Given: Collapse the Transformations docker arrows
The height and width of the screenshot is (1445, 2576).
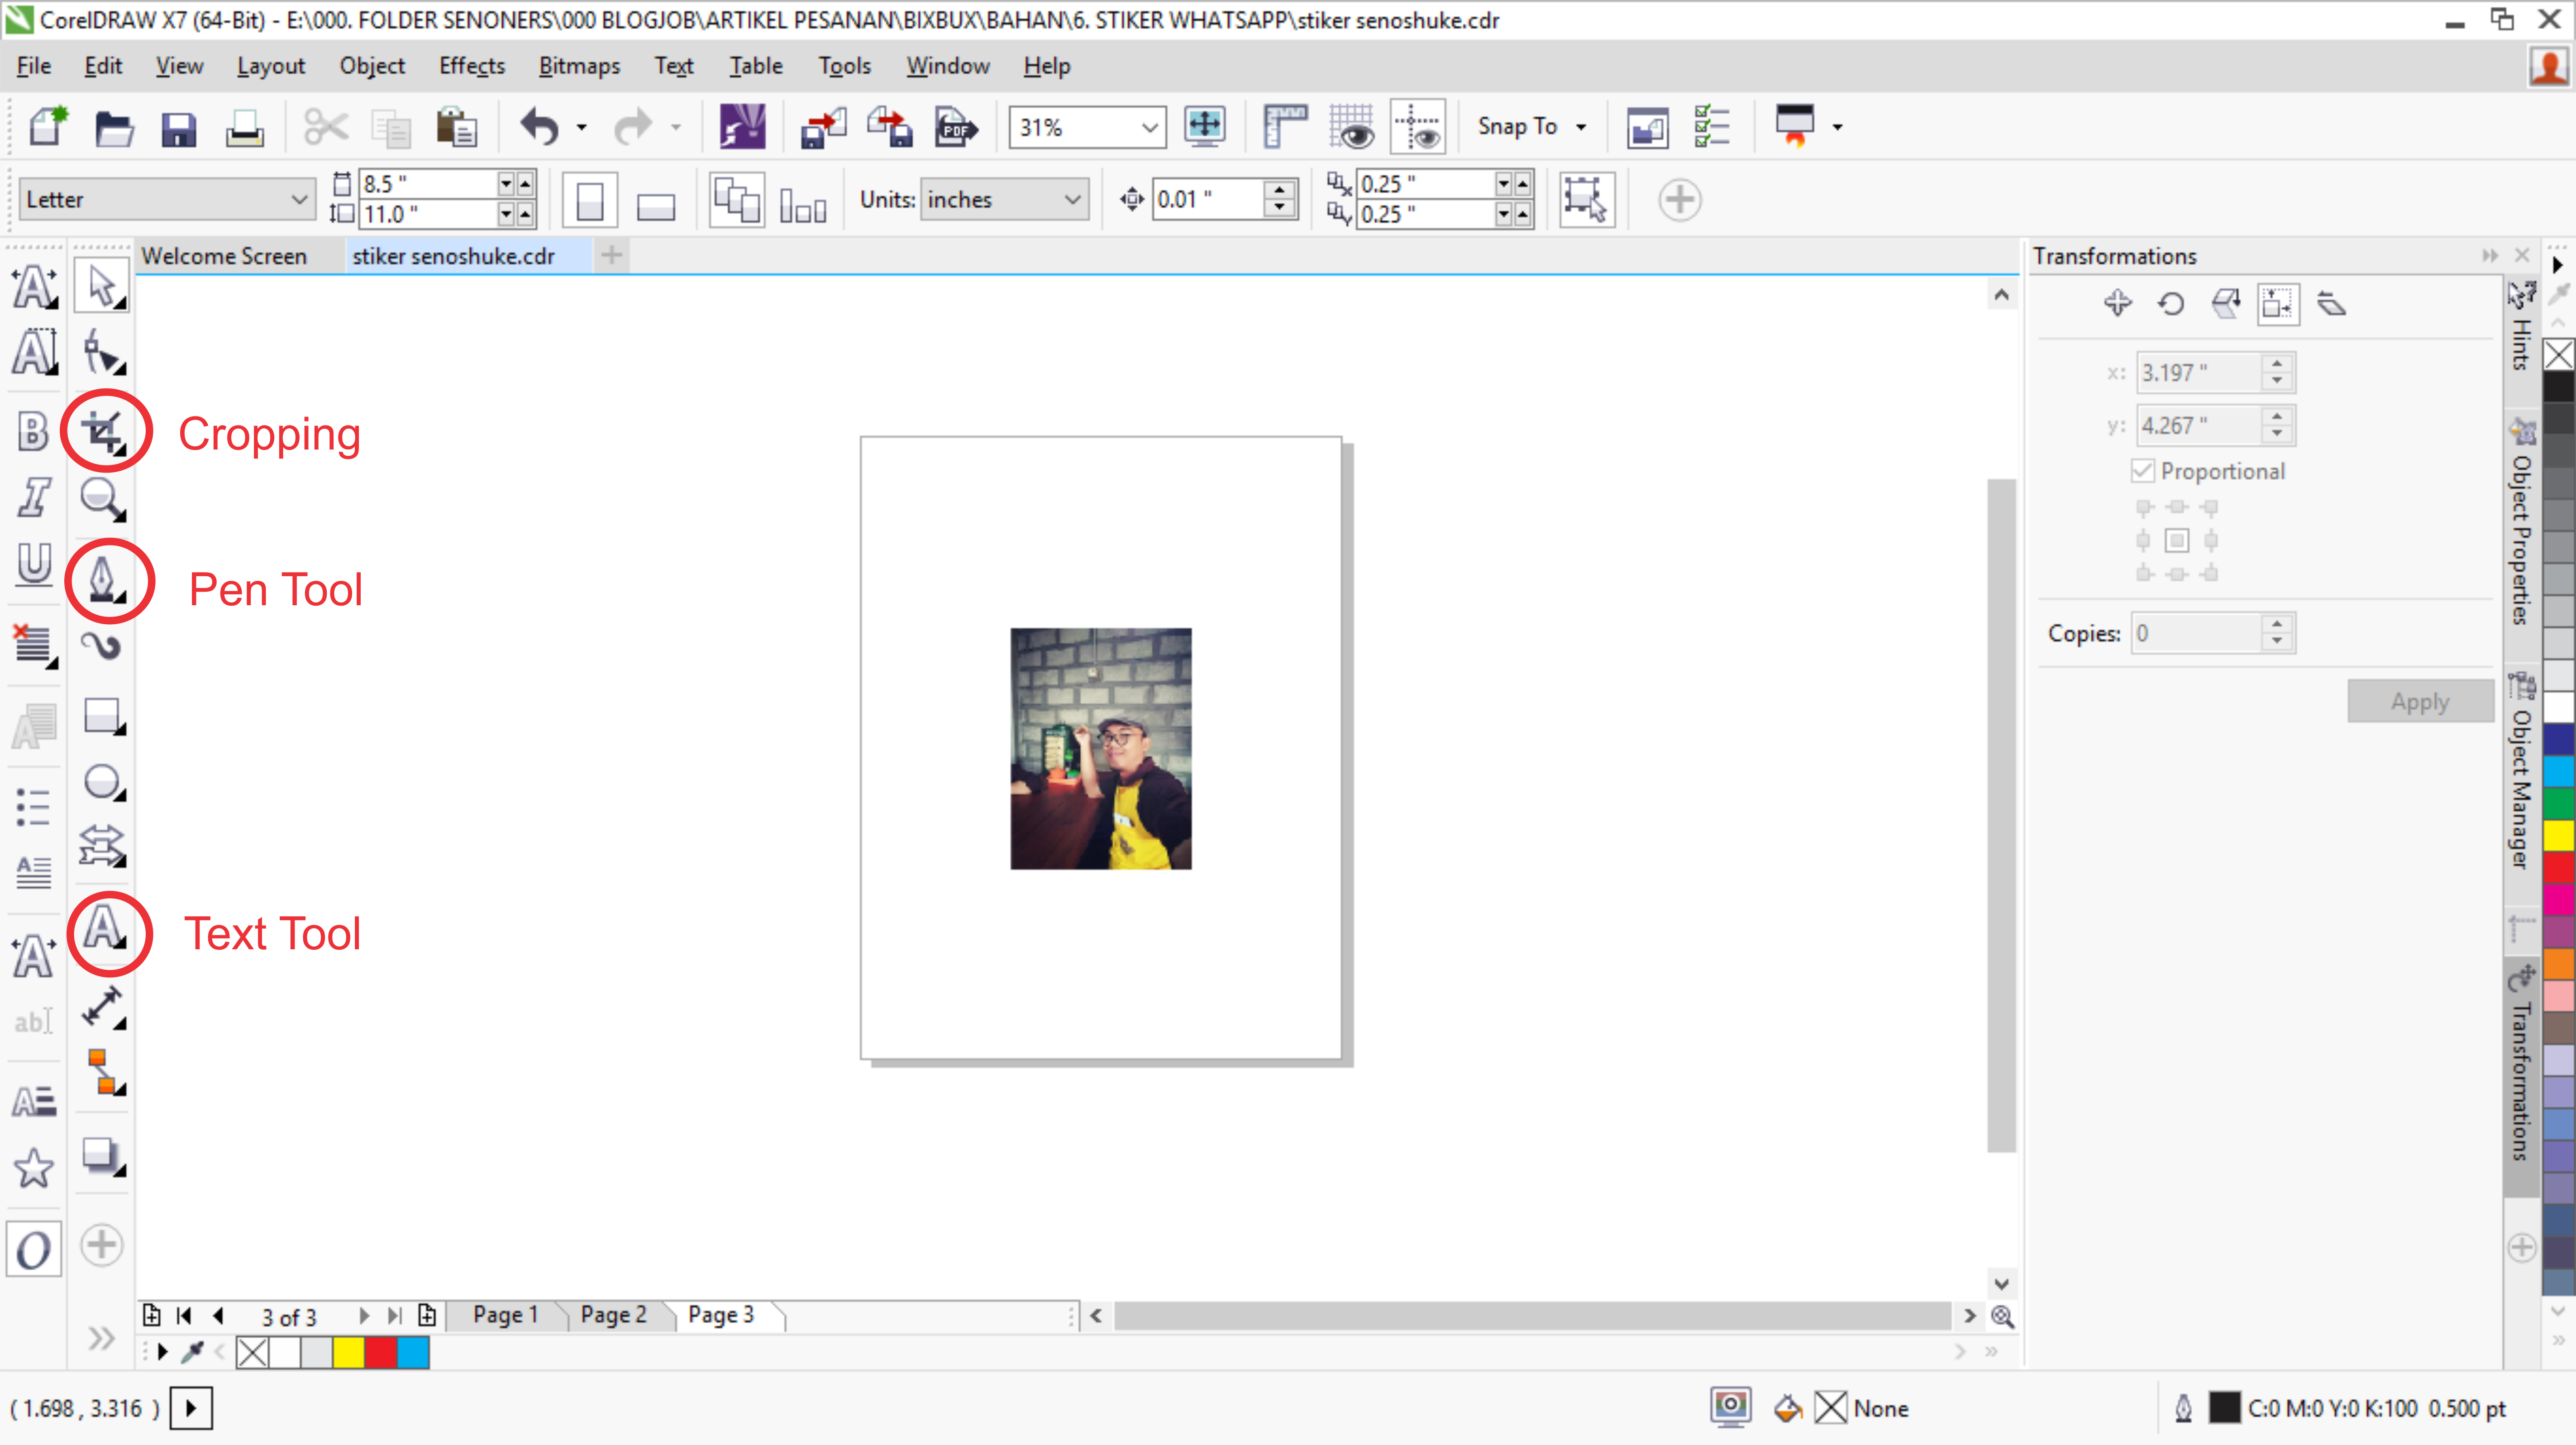Looking at the screenshot, I should point(2489,256).
